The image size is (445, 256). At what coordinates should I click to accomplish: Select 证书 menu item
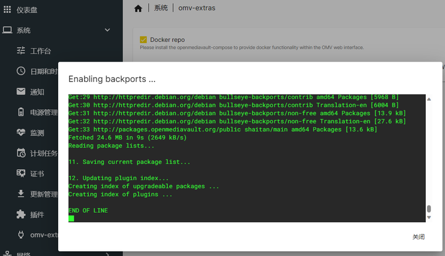37,173
